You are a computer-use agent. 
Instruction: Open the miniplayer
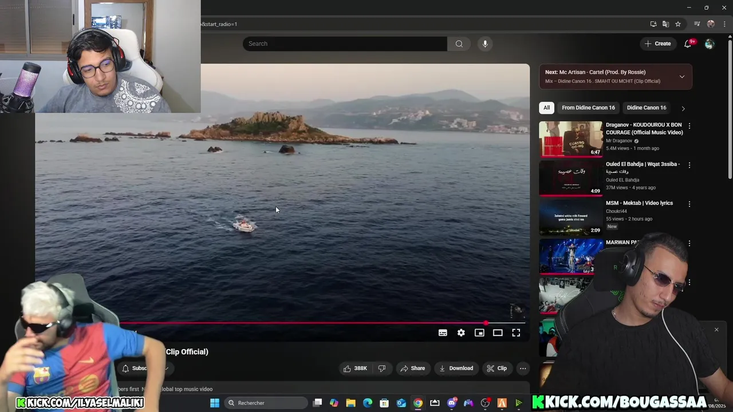(x=479, y=332)
